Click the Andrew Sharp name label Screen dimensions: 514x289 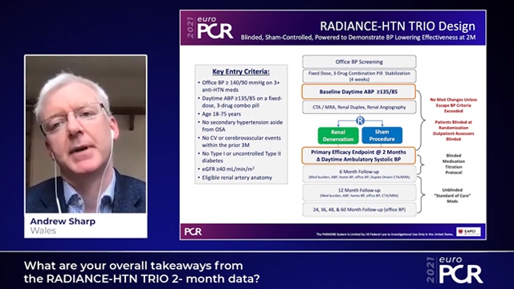pyautogui.click(x=63, y=222)
